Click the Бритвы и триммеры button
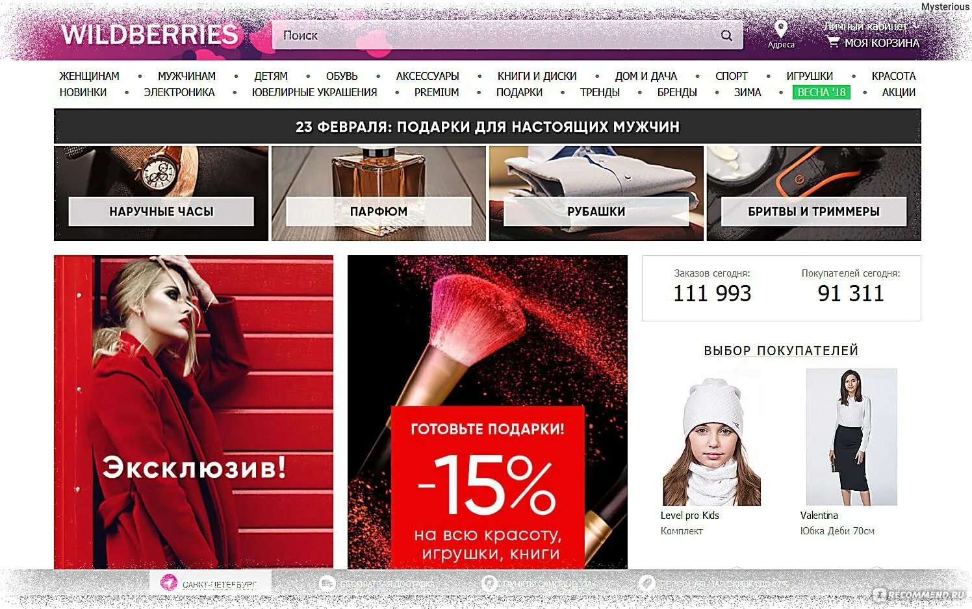This screenshot has width=972, height=609. (x=813, y=212)
